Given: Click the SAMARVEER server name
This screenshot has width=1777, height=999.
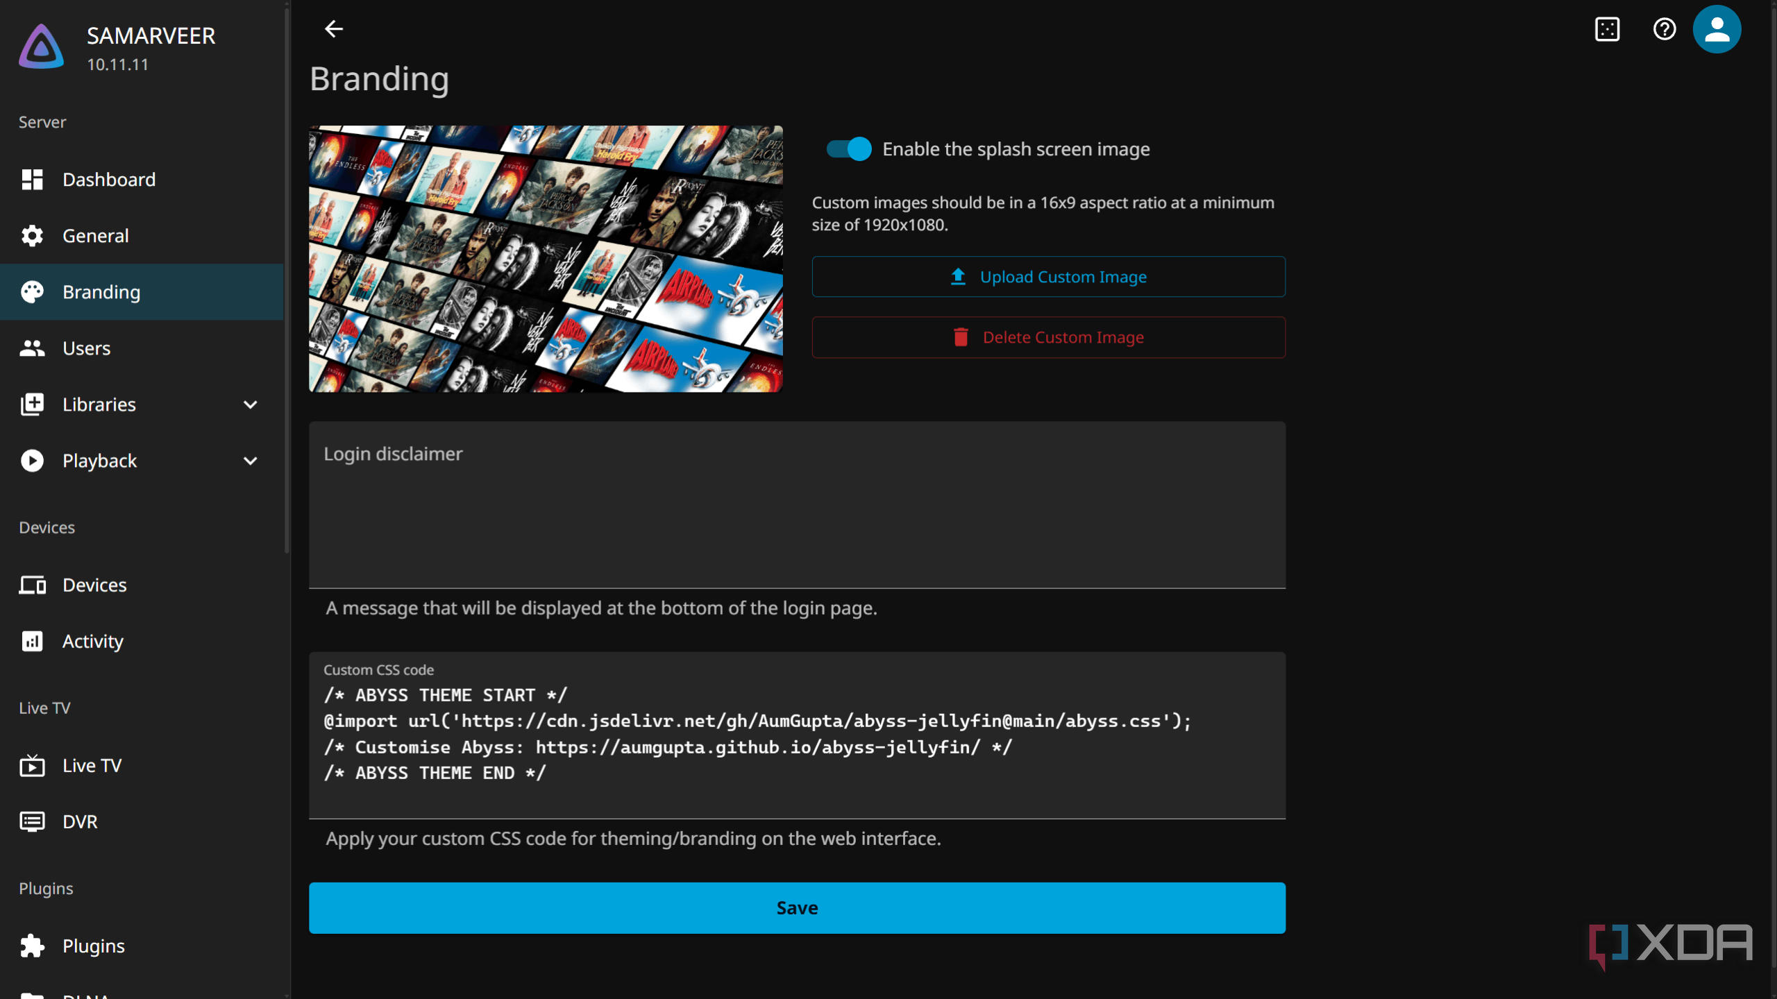Looking at the screenshot, I should point(151,36).
